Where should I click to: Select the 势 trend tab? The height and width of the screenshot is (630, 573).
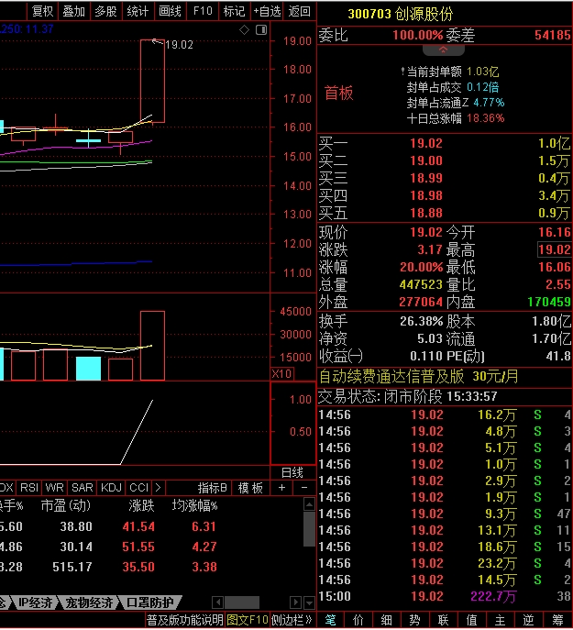pos(414,620)
